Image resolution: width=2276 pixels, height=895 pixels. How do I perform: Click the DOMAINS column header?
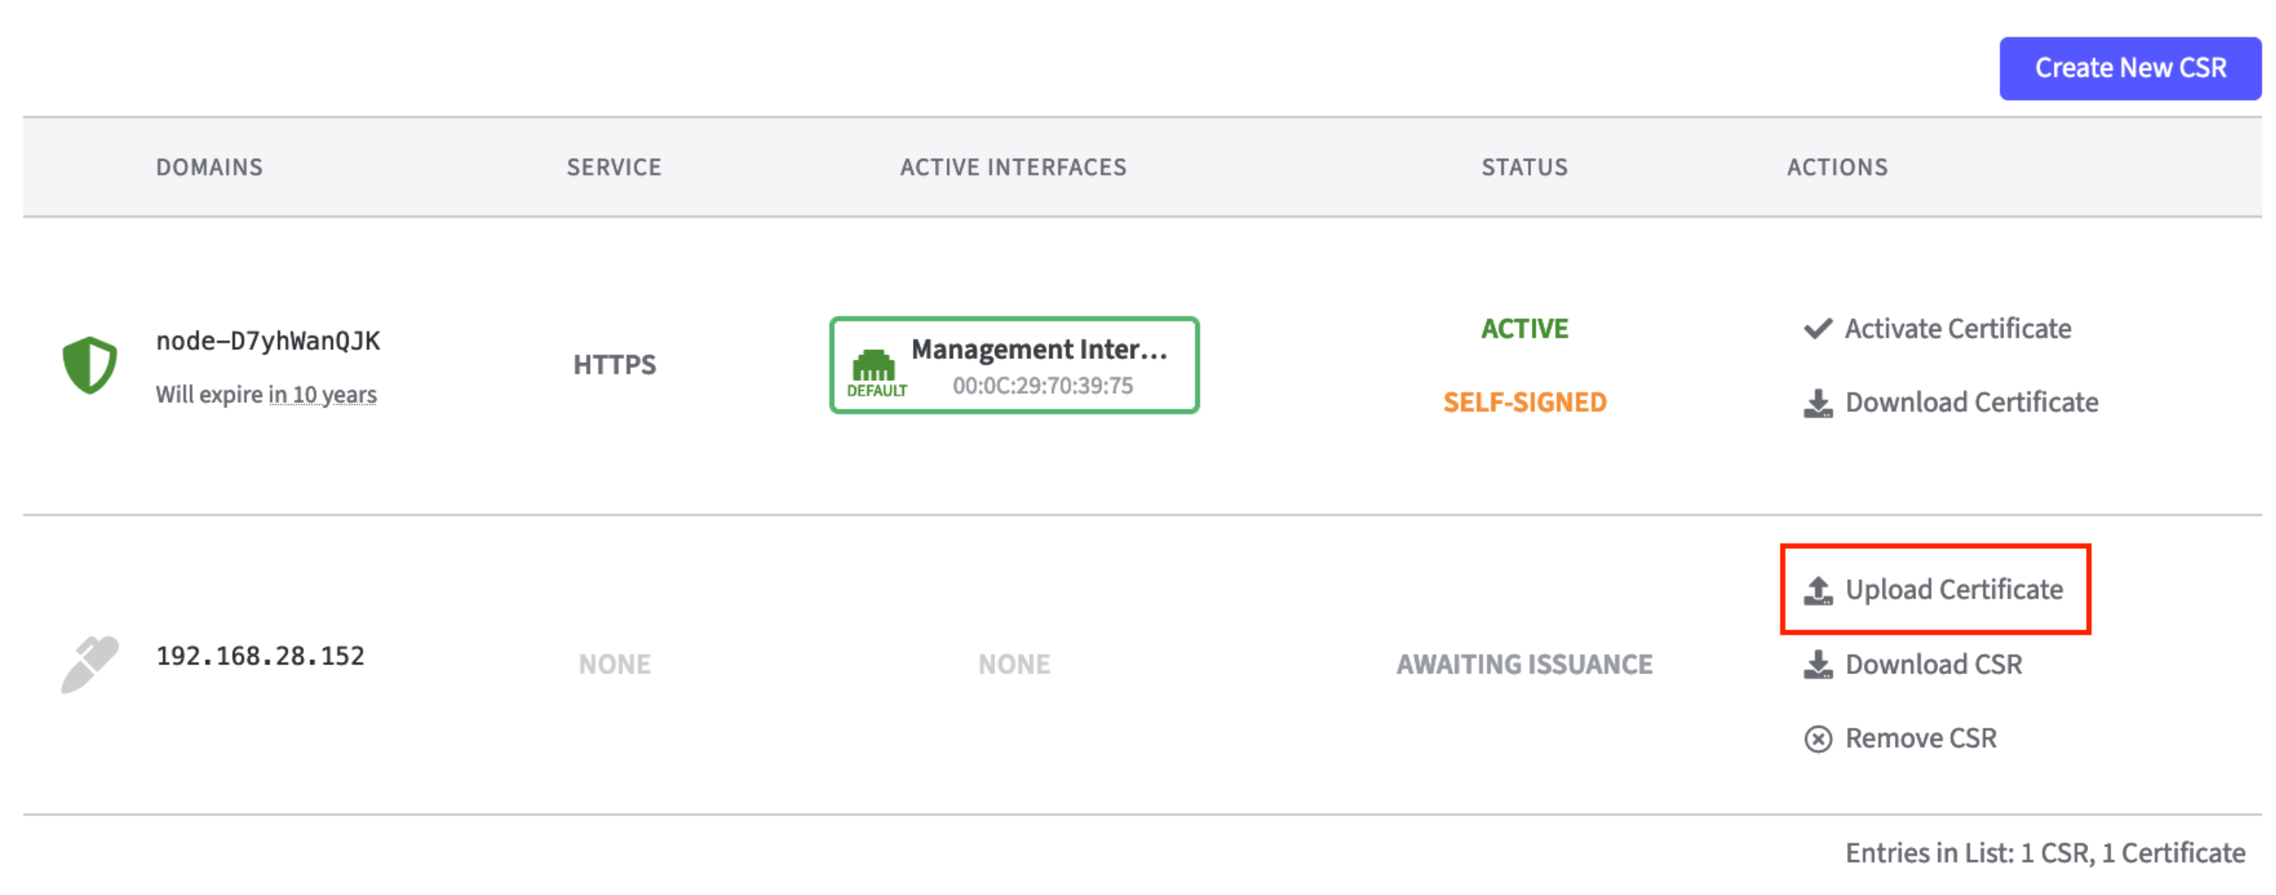pyautogui.click(x=210, y=167)
